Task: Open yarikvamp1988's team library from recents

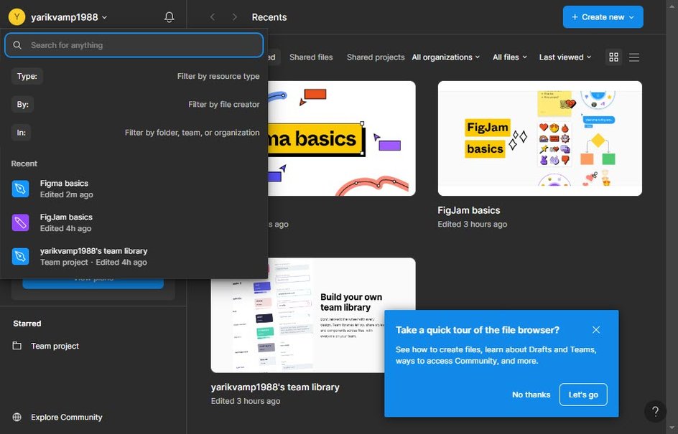Action: tap(135, 257)
